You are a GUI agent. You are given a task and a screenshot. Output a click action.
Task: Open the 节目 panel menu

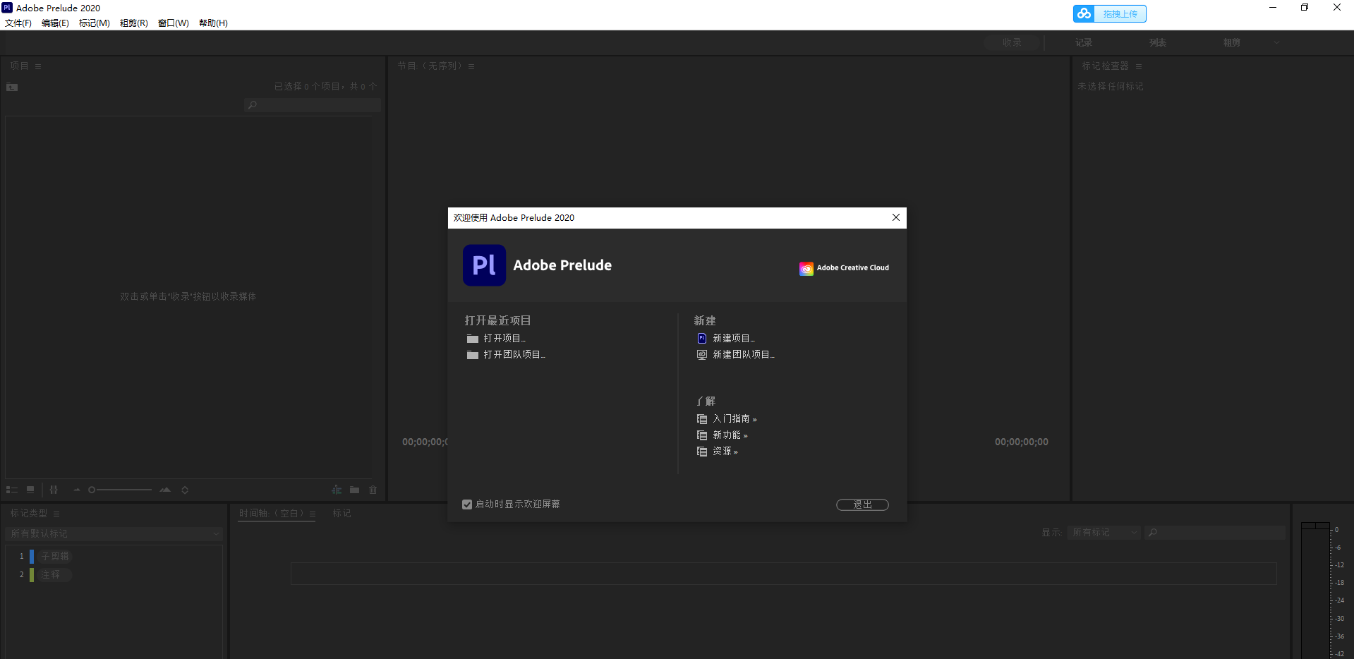coord(471,66)
